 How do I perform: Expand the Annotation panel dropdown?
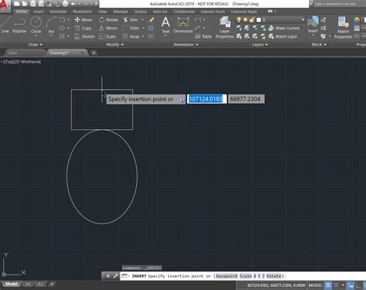pos(185,45)
